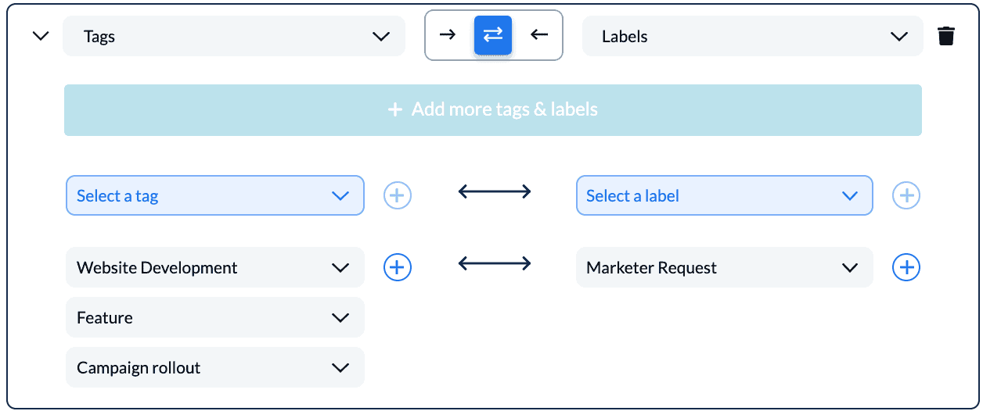Open the Labels field dropdown

point(753,36)
